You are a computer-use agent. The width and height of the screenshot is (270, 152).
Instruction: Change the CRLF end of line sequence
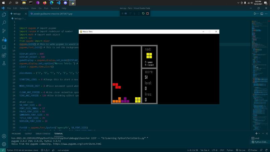pyautogui.click(x=222, y=150)
